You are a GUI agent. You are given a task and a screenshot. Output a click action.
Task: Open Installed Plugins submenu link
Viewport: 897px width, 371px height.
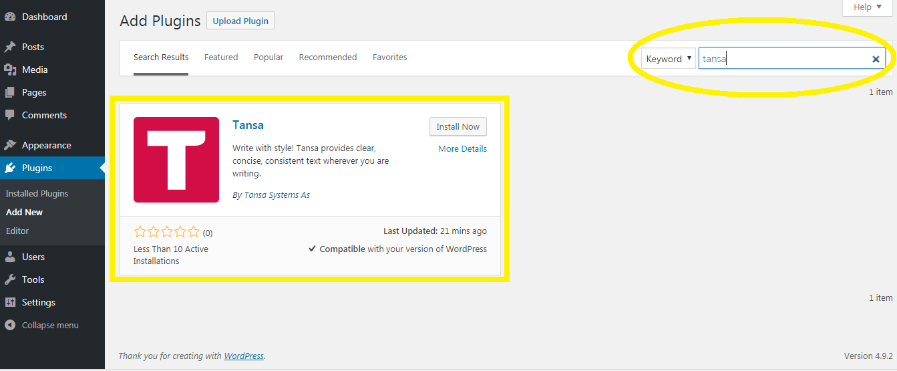(37, 193)
